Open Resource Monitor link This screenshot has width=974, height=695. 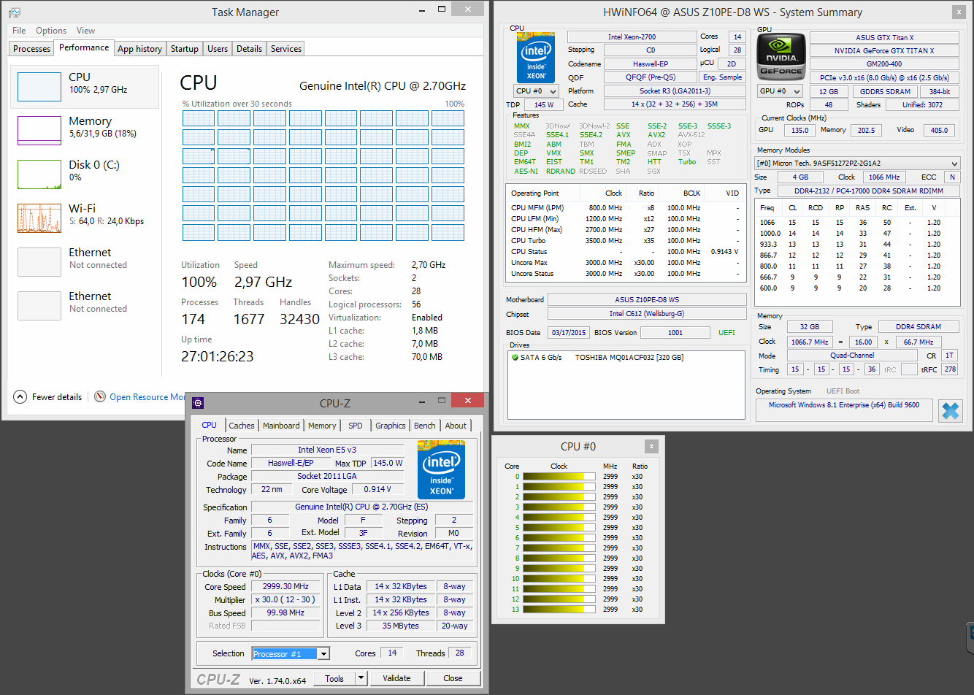coord(147,397)
